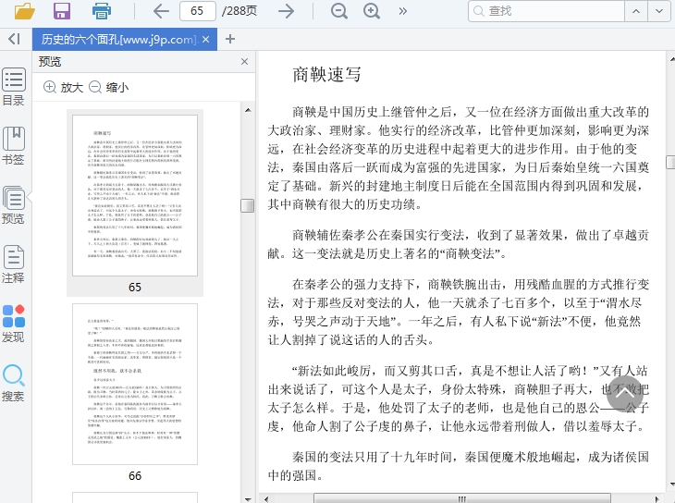This screenshot has width=675, height=503.
Task: Expand more toolbar options chevron
Action: click(x=403, y=11)
